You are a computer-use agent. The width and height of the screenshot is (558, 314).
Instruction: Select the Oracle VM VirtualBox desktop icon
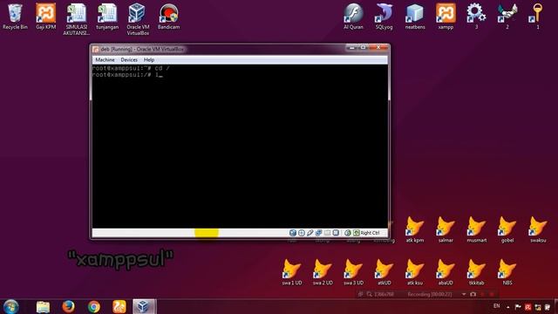click(x=138, y=19)
